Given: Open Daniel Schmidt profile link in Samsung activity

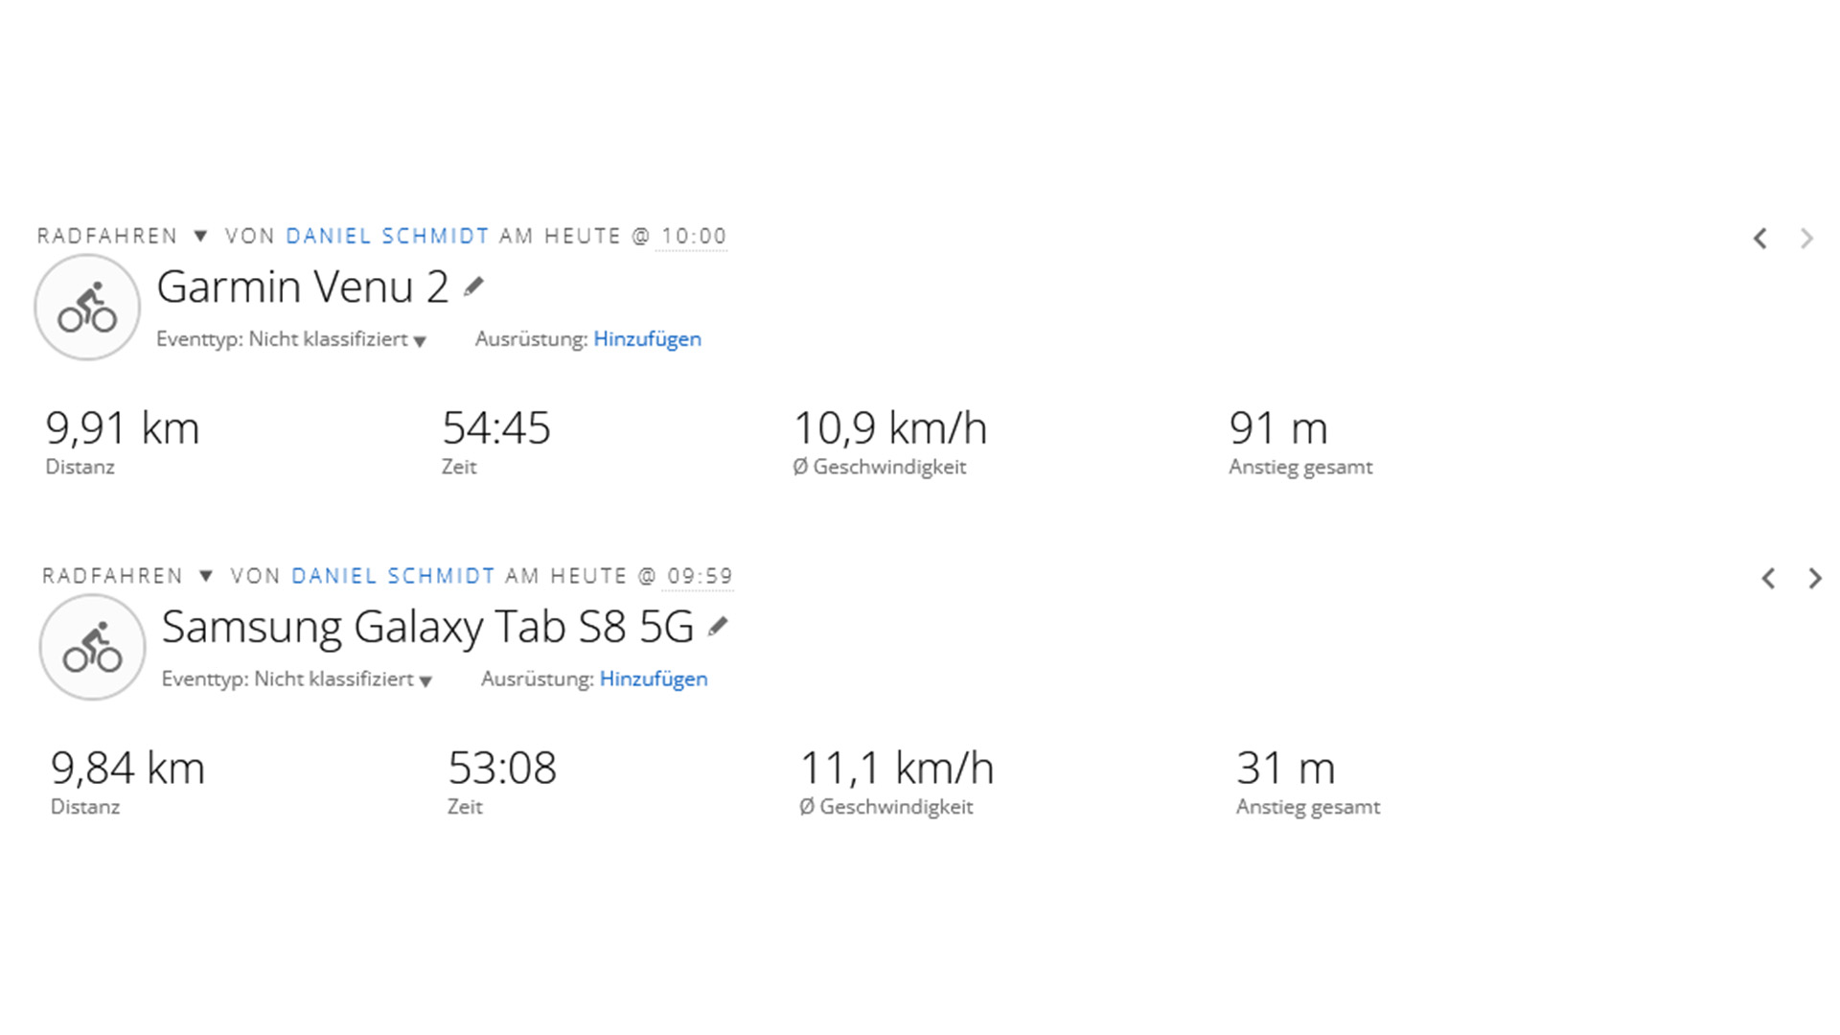Looking at the screenshot, I should pyautogui.click(x=393, y=576).
